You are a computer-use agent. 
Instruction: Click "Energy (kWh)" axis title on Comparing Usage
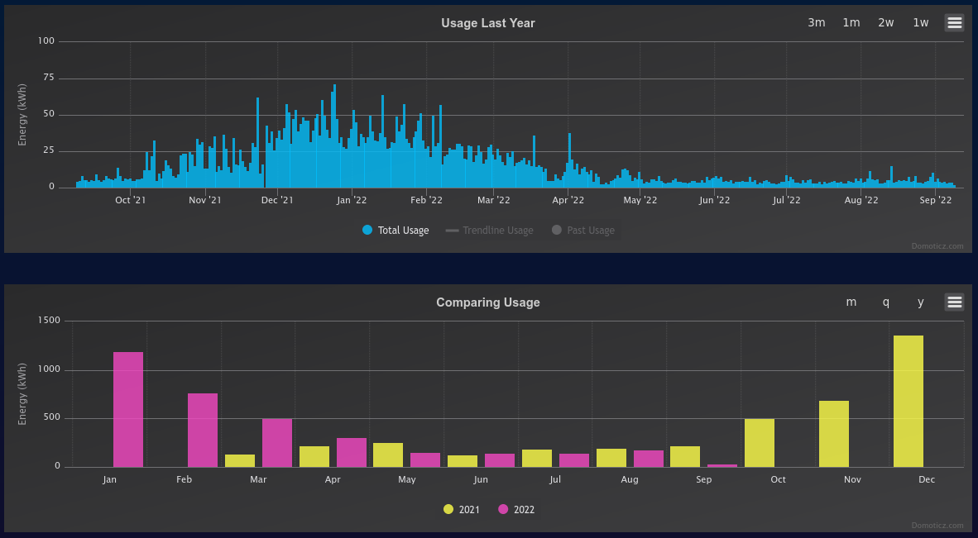pos(22,393)
